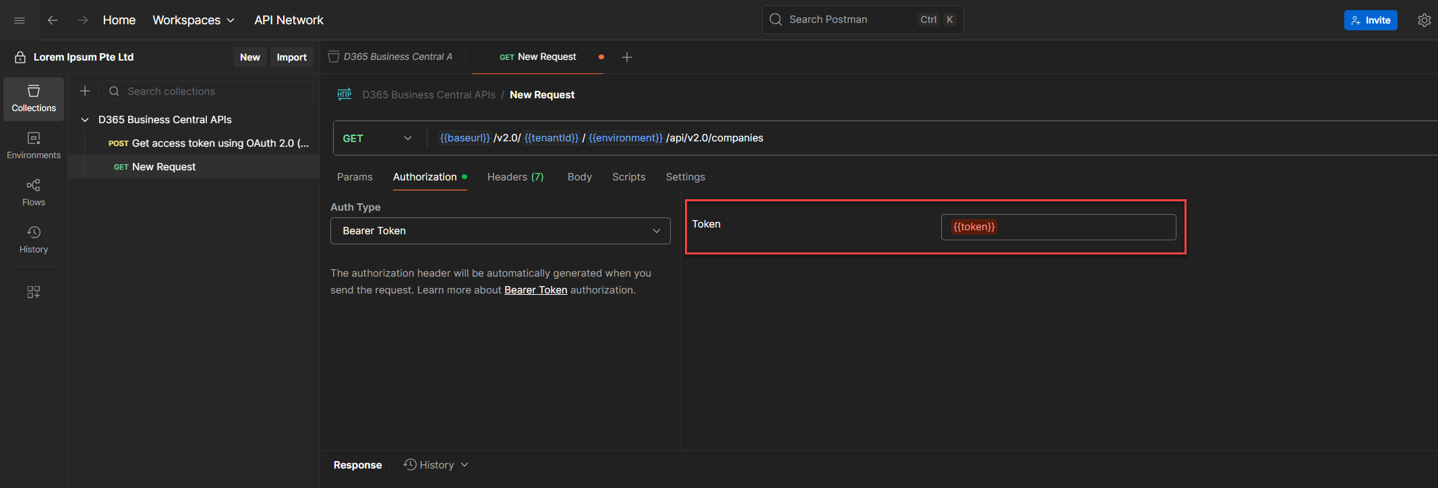Click the Search collections field
Viewport: 1438px width, 488px height.
coord(206,92)
